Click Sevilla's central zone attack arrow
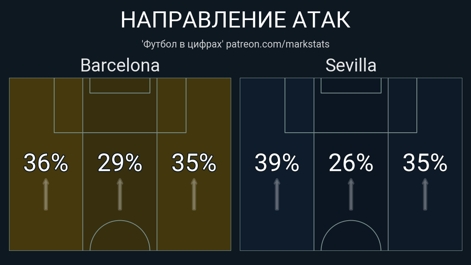471x265 pixels. [x=351, y=195]
